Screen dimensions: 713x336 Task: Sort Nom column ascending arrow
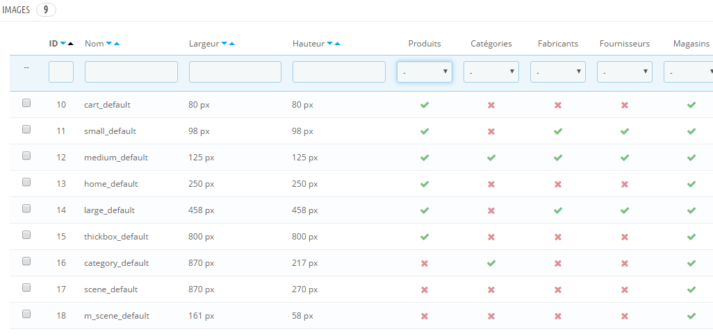pos(117,44)
